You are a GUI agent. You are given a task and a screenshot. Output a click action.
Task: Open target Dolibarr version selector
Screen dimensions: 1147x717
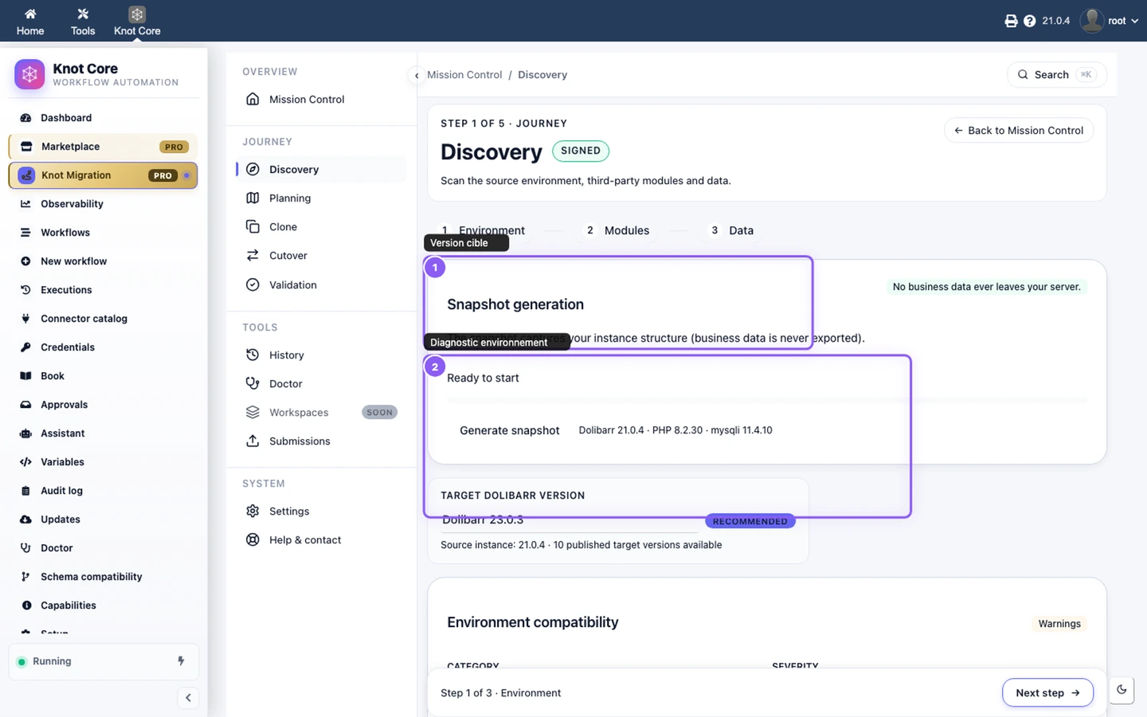(x=570, y=520)
